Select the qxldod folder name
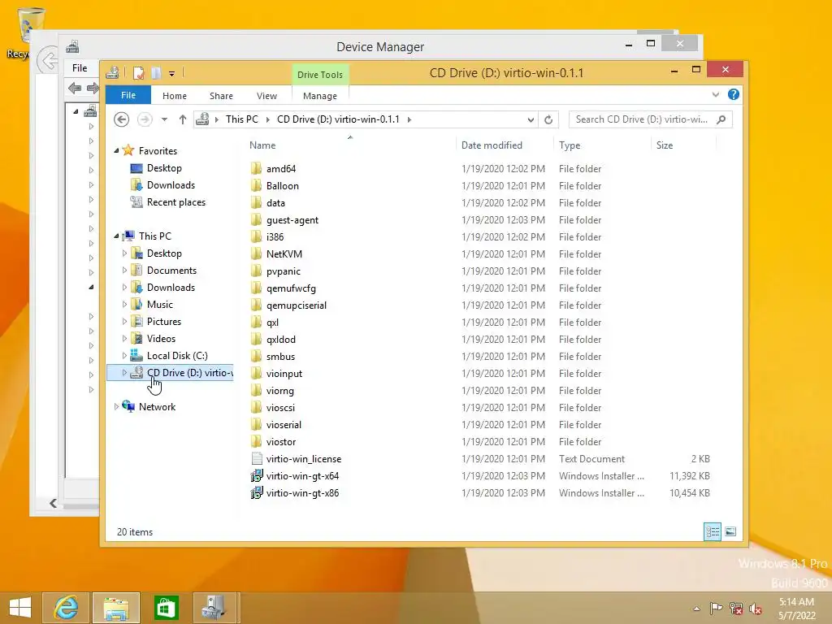 [x=281, y=340]
